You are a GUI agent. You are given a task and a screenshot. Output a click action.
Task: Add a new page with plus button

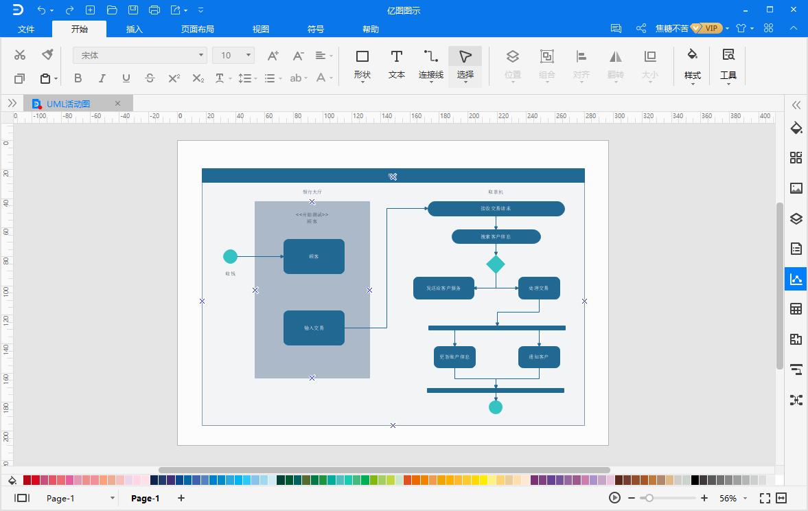click(x=181, y=498)
